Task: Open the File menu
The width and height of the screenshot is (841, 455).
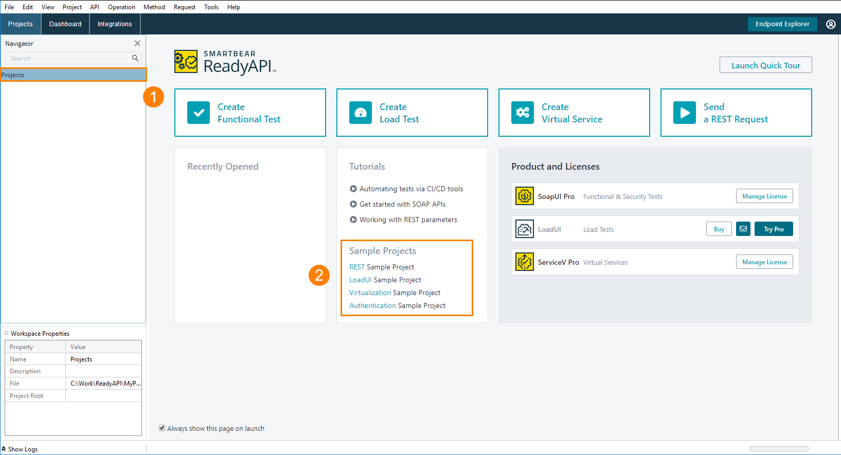Action: [x=9, y=7]
